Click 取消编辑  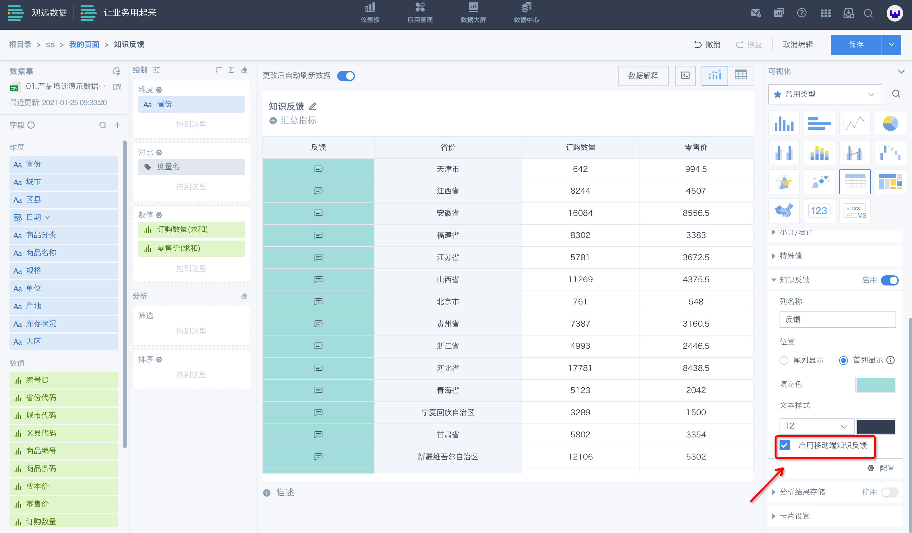point(798,45)
